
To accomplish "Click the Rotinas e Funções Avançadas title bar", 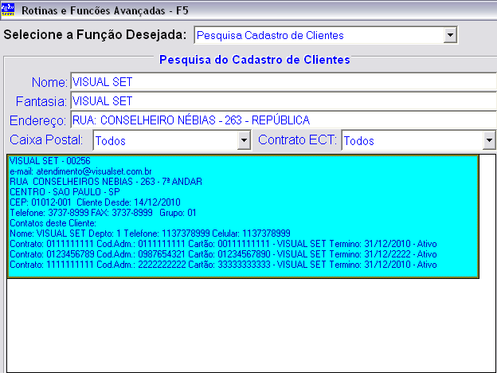I will tap(248, 10).
